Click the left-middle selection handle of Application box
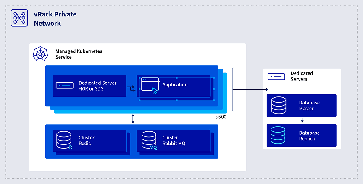This screenshot has width=363, height=184. pos(139,89)
